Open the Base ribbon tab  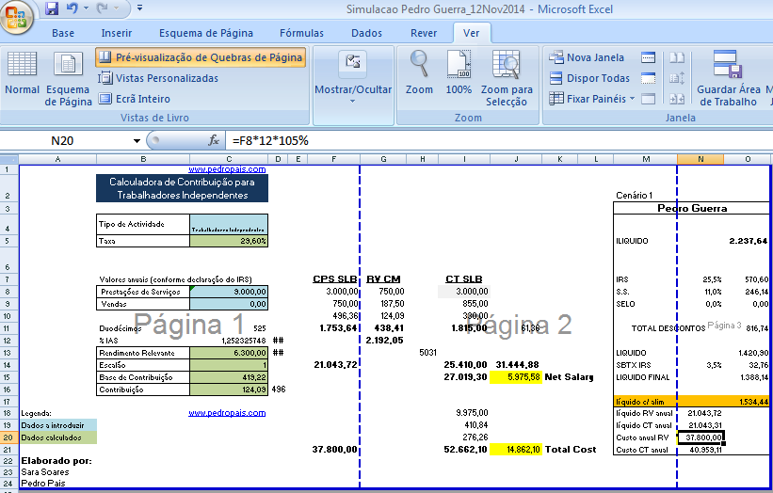click(63, 33)
